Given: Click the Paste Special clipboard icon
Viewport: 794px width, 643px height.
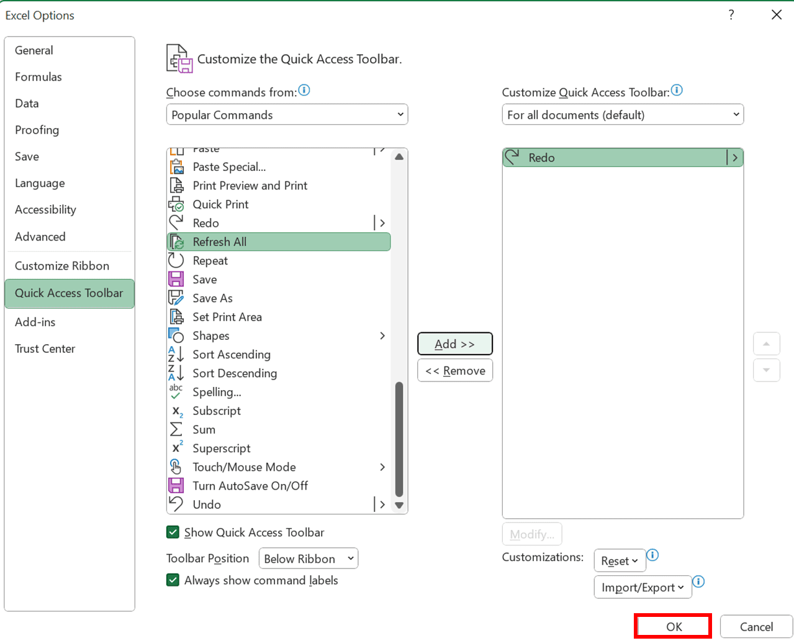Looking at the screenshot, I should click(177, 166).
